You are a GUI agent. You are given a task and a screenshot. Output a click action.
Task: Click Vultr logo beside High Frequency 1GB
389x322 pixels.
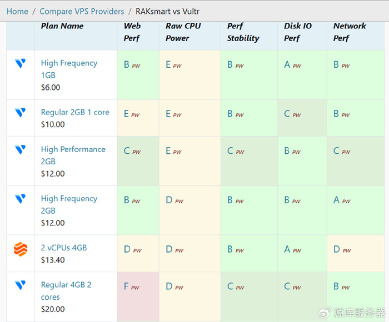point(20,64)
